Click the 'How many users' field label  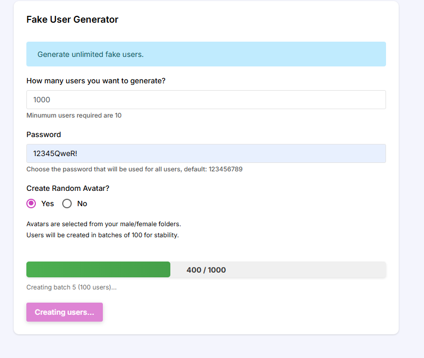click(x=96, y=81)
